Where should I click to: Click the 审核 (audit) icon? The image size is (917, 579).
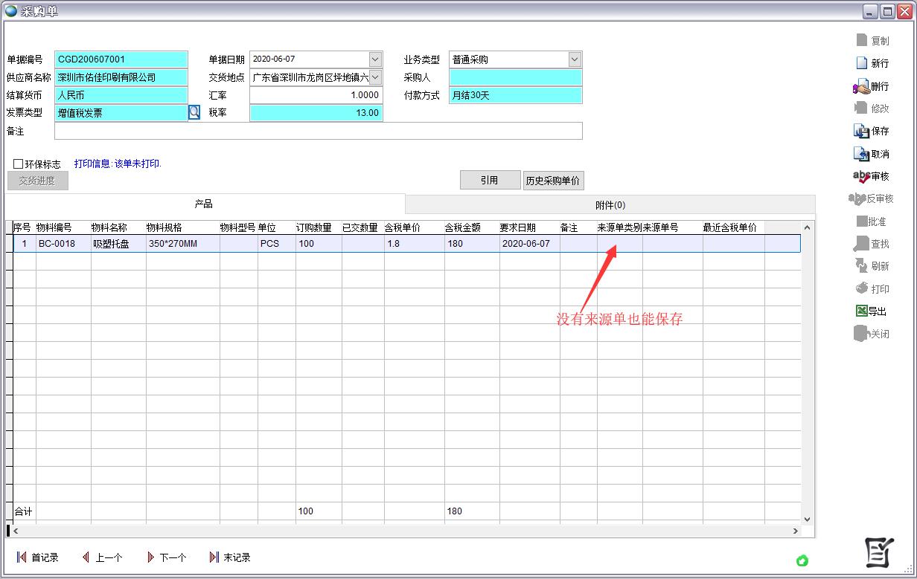pyautogui.click(x=861, y=177)
